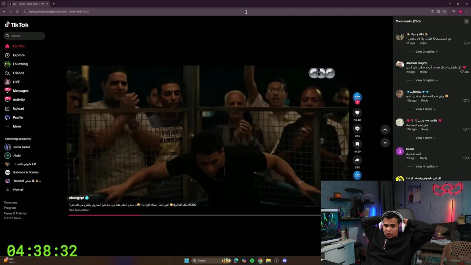The width and height of the screenshot is (471, 265).
Task: Reload the page in the browser
Action: [17, 11]
